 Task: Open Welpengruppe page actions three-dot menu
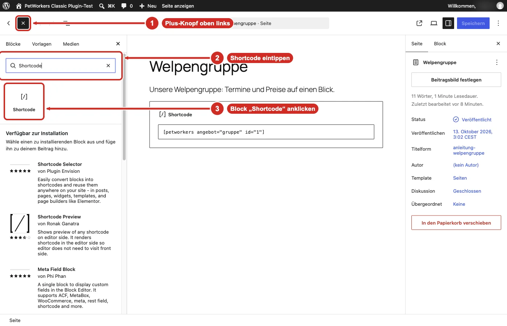[x=497, y=62]
